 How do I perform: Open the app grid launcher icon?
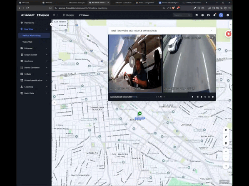(x=54, y=15)
